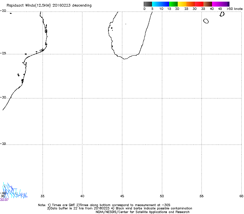Click the '50' longitude label on bottom axis
Image resolution: width=244 pixels, height=214 pixels.
(162, 196)
